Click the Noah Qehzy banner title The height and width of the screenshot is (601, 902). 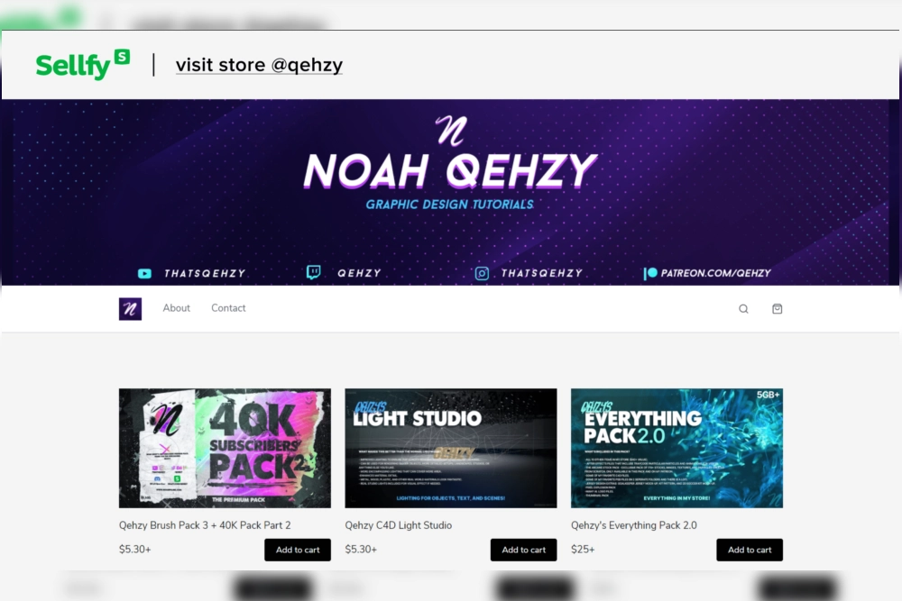point(450,170)
